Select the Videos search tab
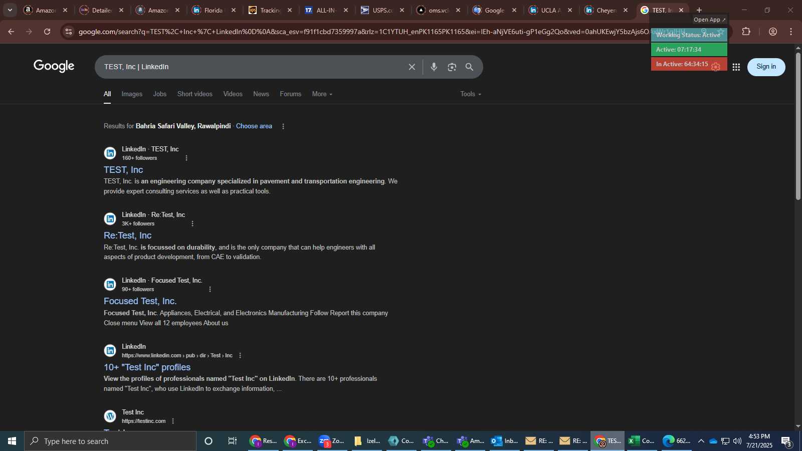This screenshot has width=802, height=451. [x=233, y=94]
